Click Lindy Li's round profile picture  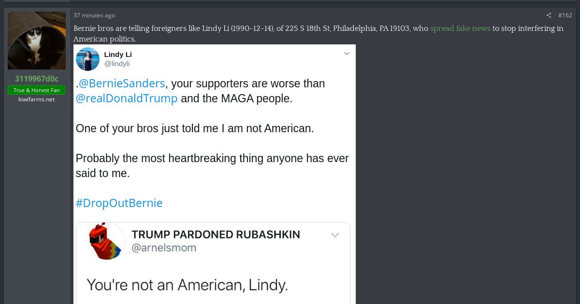point(87,59)
